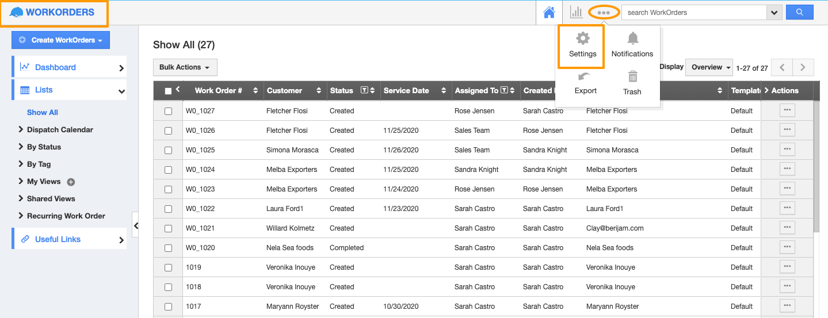Screen dimensions: 828x318
Task: Go to the Home icon
Action: tap(549, 12)
